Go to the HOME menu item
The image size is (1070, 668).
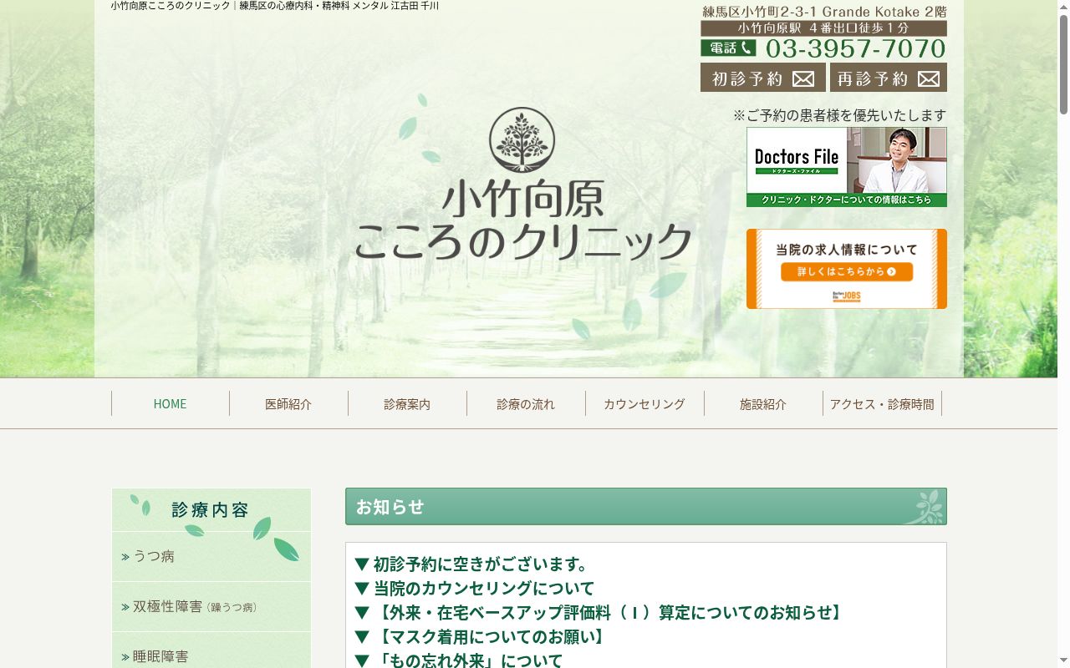170,403
